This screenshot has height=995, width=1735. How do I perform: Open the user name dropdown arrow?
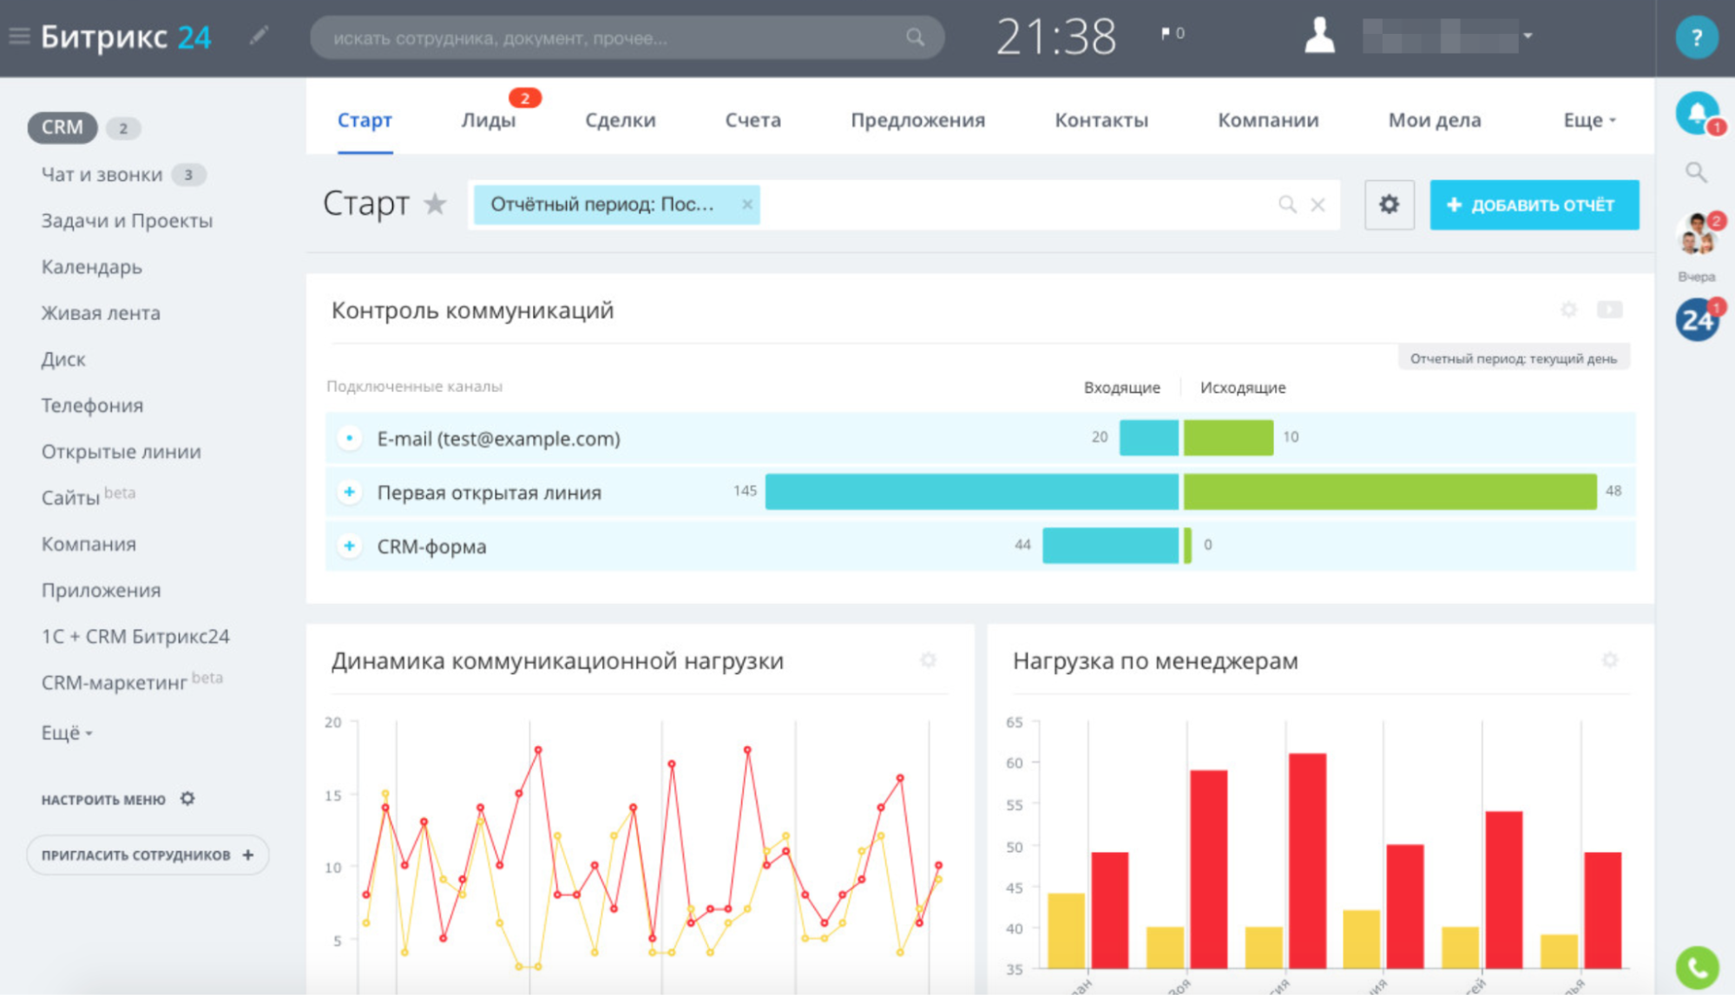(x=1528, y=36)
